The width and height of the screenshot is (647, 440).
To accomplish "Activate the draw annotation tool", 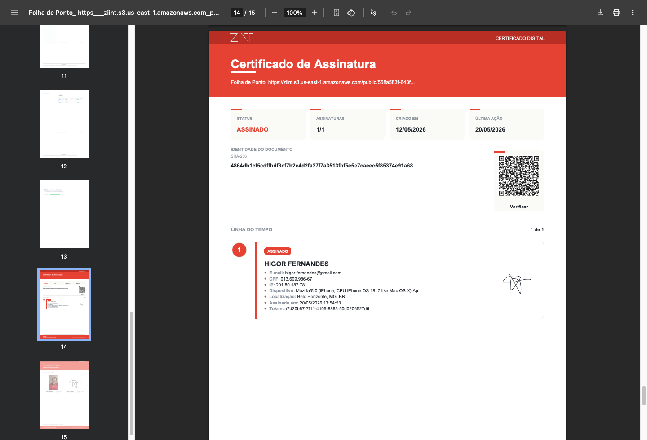I will click(373, 13).
